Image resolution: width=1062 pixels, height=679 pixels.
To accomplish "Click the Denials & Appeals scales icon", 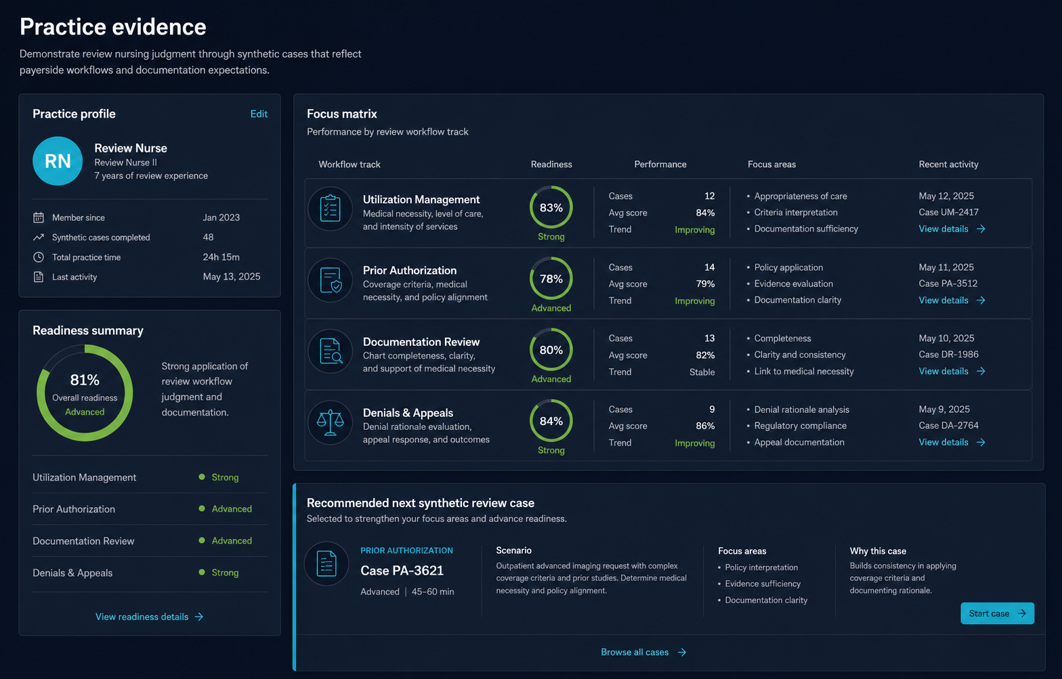I will click(x=331, y=422).
